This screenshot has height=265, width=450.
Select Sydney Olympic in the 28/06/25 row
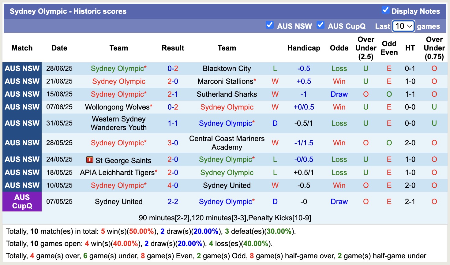(x=119, y=69)
